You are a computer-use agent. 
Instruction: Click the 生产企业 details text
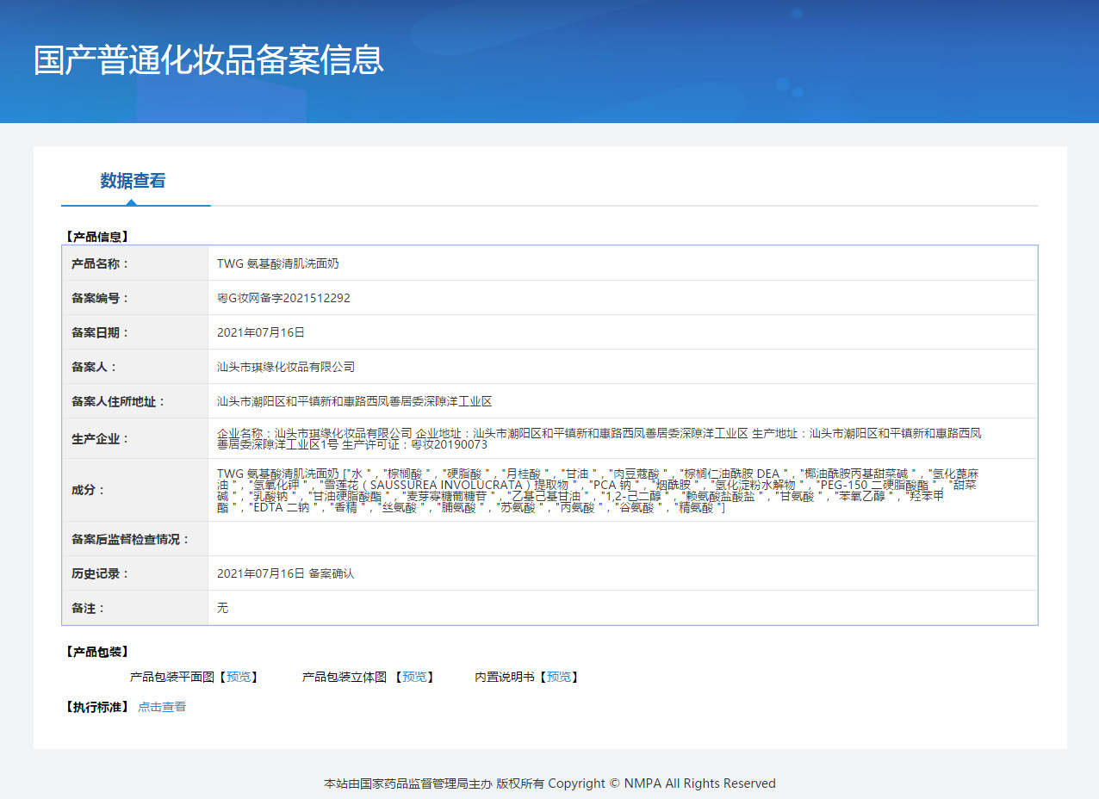tap(599, 438)
